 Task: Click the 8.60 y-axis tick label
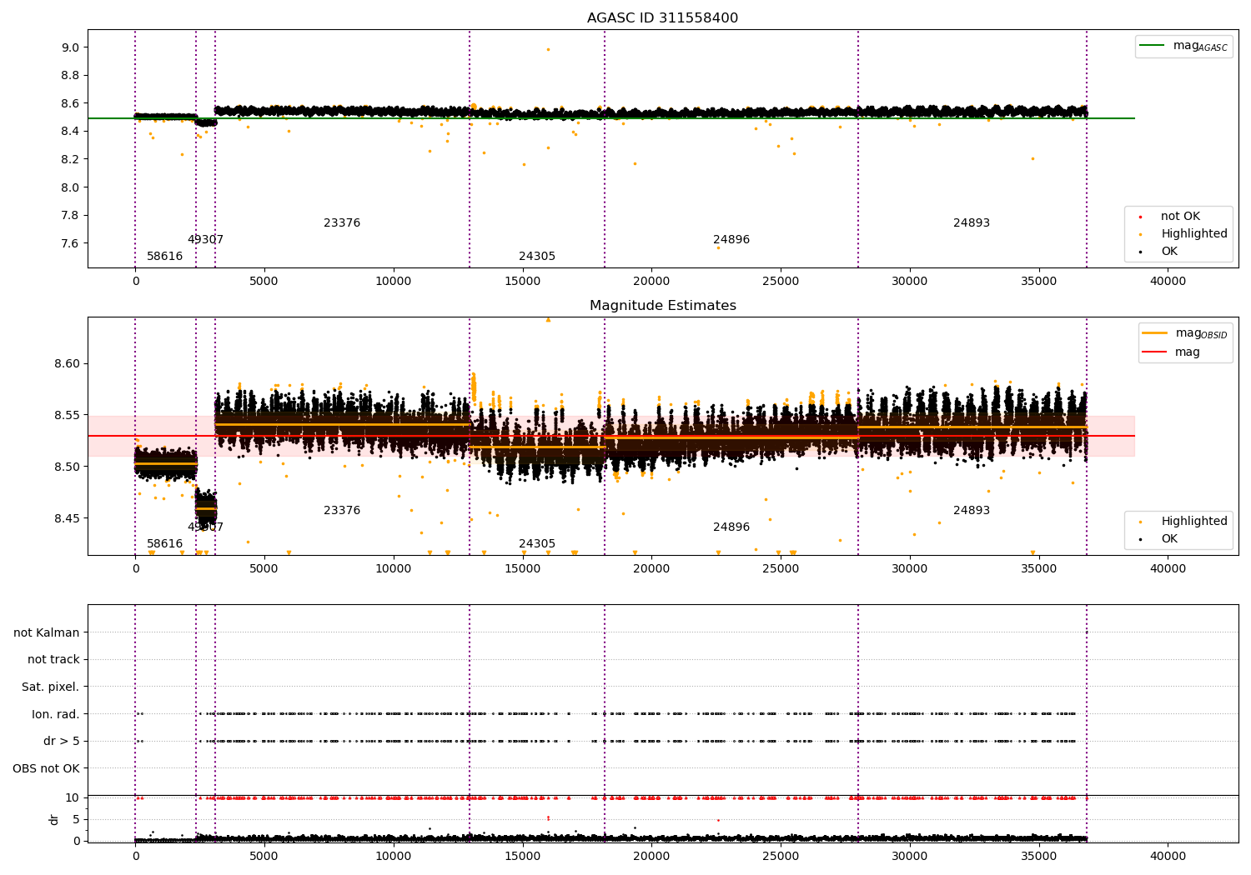(68, 364)
